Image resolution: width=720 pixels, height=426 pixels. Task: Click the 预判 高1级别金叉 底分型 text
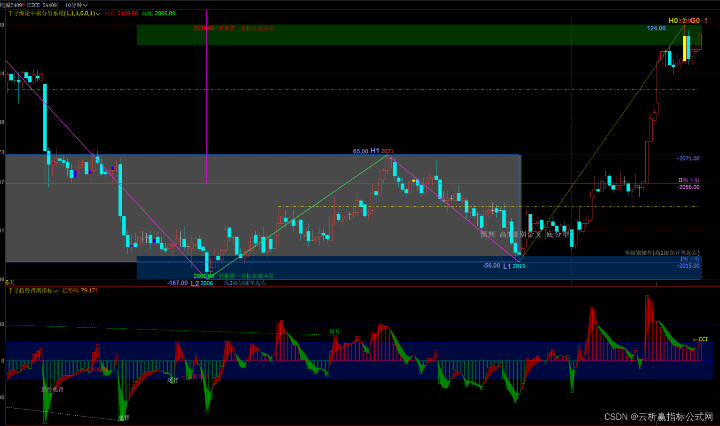pos(524,234)
